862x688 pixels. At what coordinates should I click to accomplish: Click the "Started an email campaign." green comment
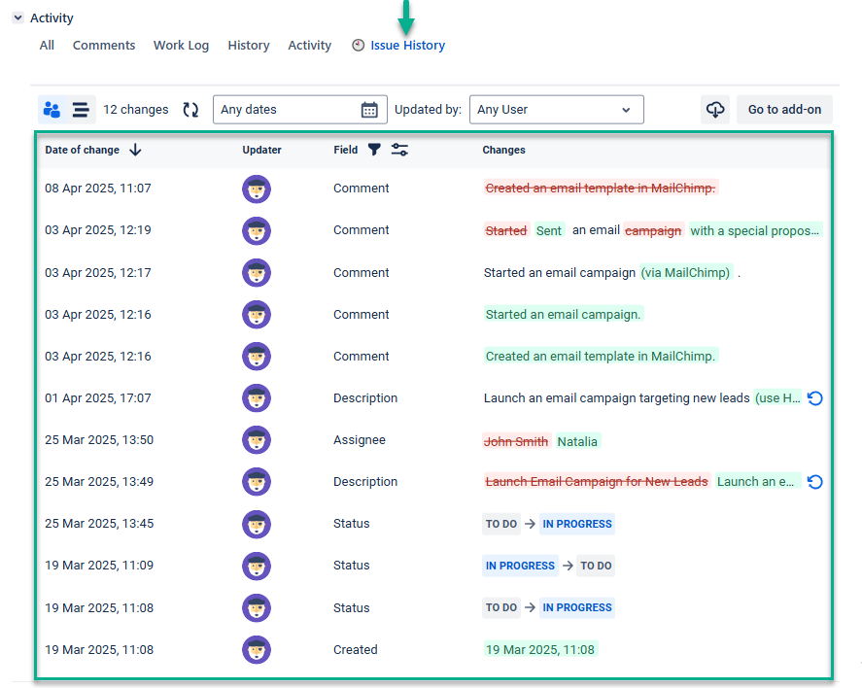[x=563, y=314]
